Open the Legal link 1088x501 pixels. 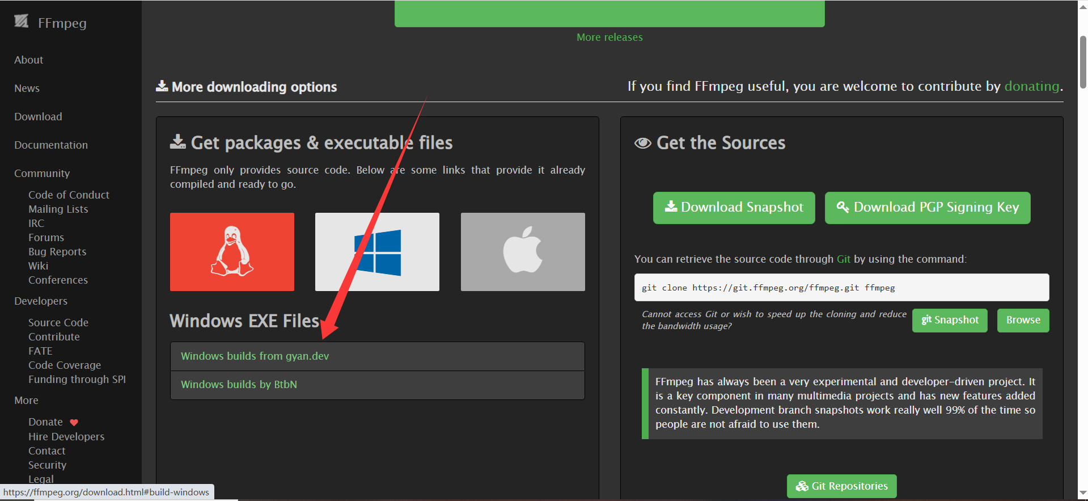tap(41, 479)
